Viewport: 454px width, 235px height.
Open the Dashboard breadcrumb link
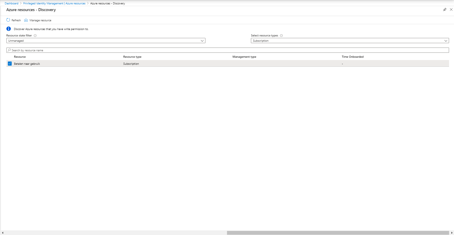coord(11,3)
